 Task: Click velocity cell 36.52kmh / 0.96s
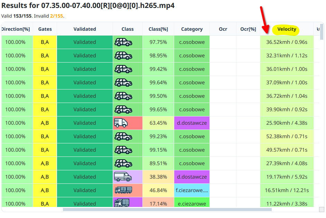tap(287, 42)
